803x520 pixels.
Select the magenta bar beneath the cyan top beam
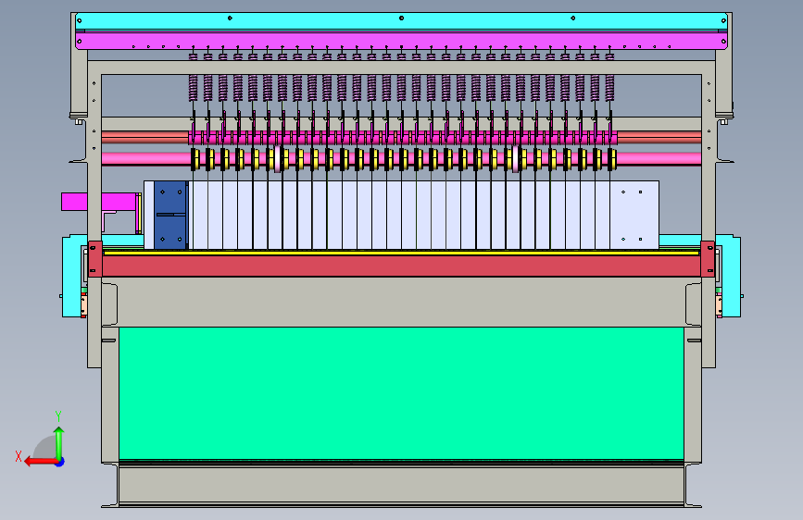401,41
